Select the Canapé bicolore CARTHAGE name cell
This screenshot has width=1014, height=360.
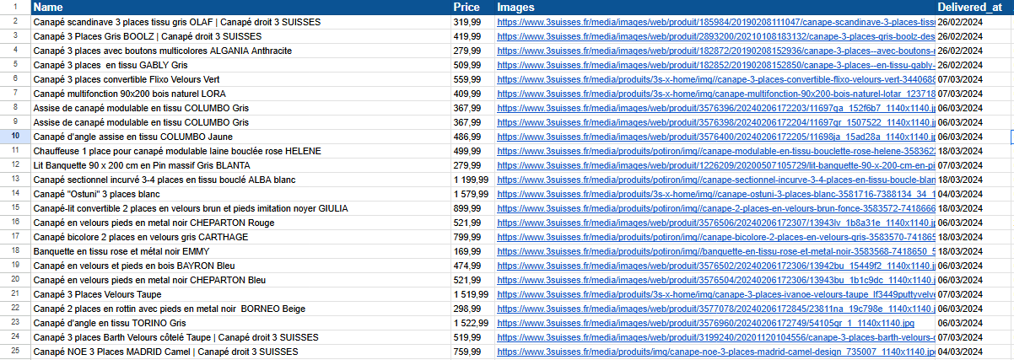click(x=240, y=237)
